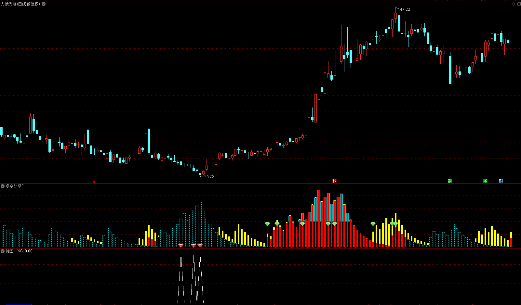Open the 力鼎光电 main chart dropdown arrow
The width and height of the screenshot is (521, 305).
pyautogui.click(x=44, y=4)
